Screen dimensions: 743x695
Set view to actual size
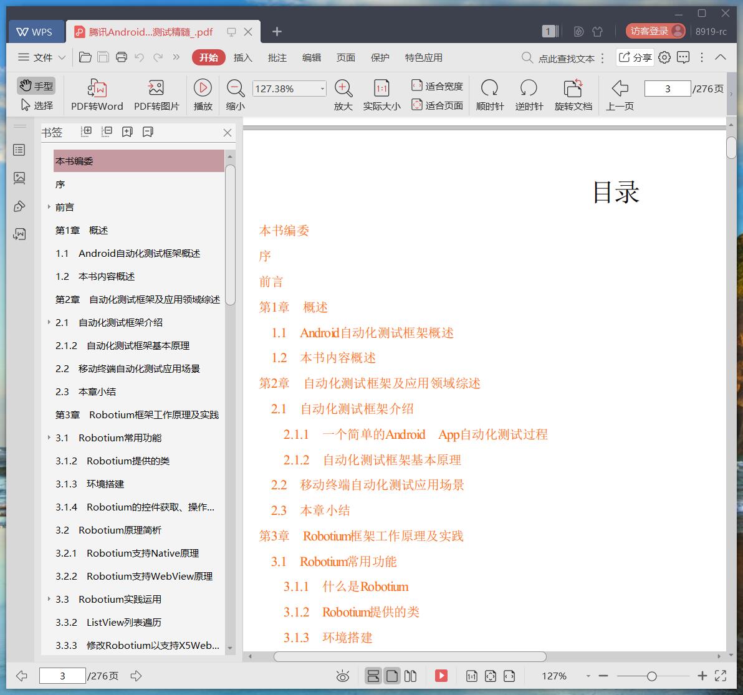382,95
